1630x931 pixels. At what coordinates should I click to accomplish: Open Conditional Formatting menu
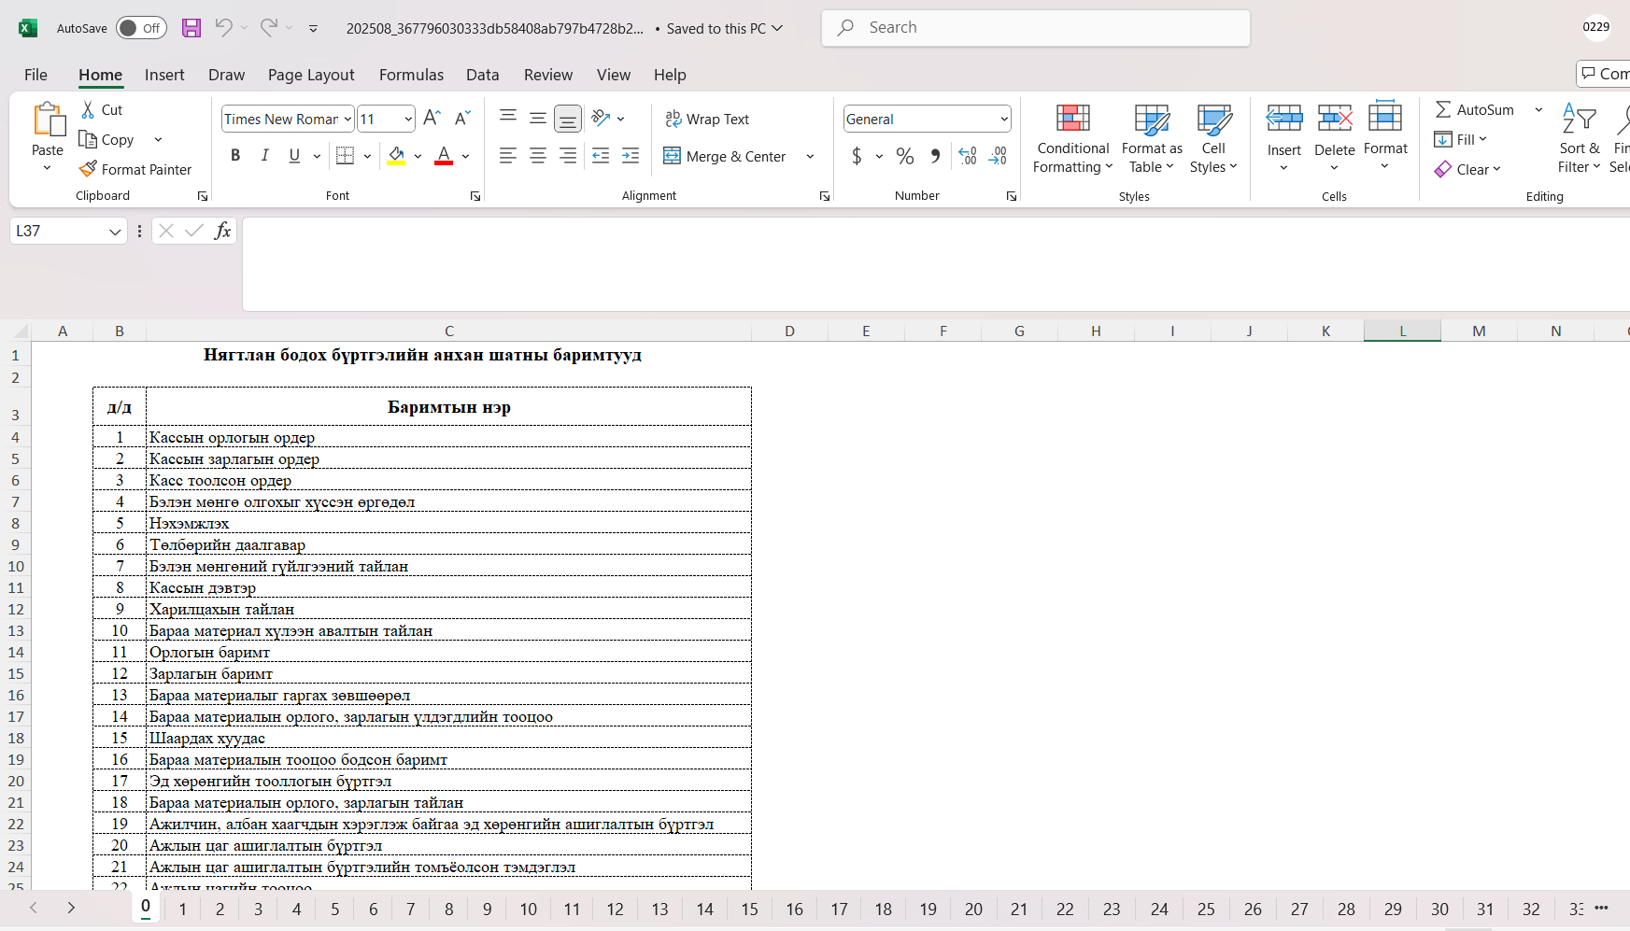[1073, 138]
